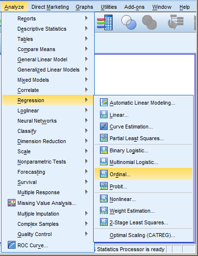Choose the Binary Logistic LOG icon
The image size is (198, 256).
coord(104,150)
